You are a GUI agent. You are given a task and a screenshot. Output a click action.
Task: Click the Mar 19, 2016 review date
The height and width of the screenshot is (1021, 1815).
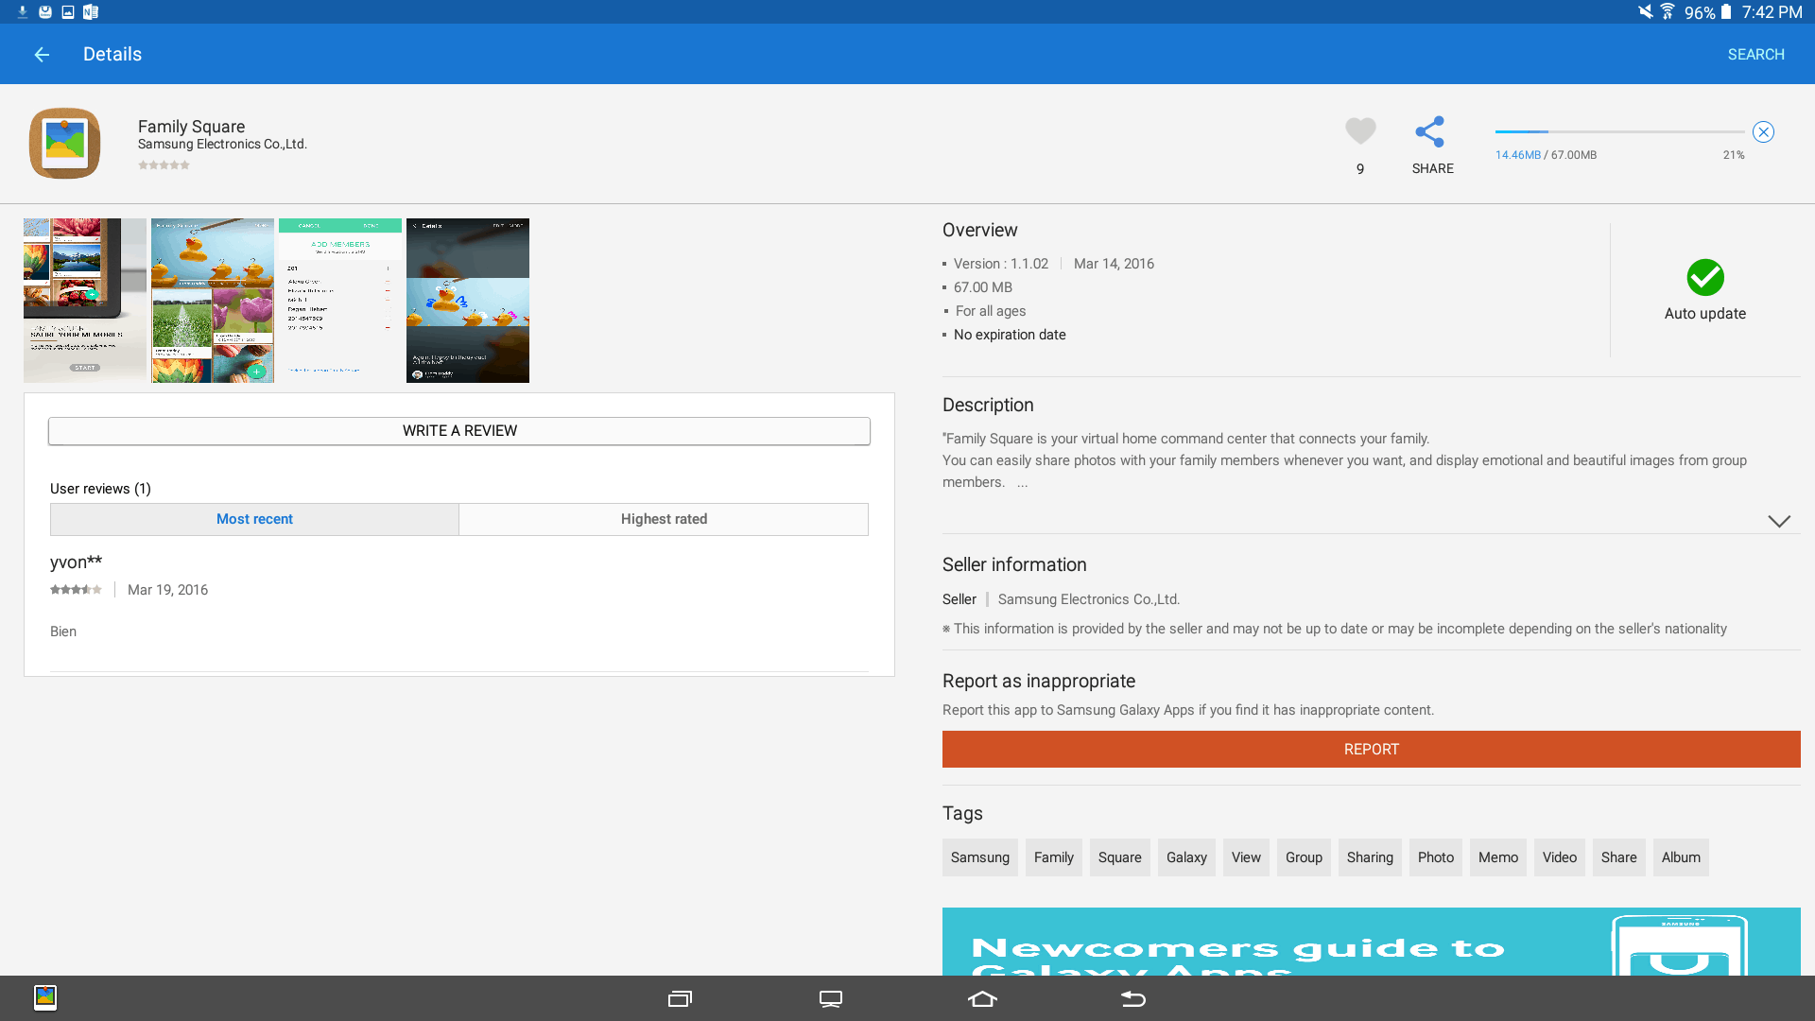coord(167,590)
